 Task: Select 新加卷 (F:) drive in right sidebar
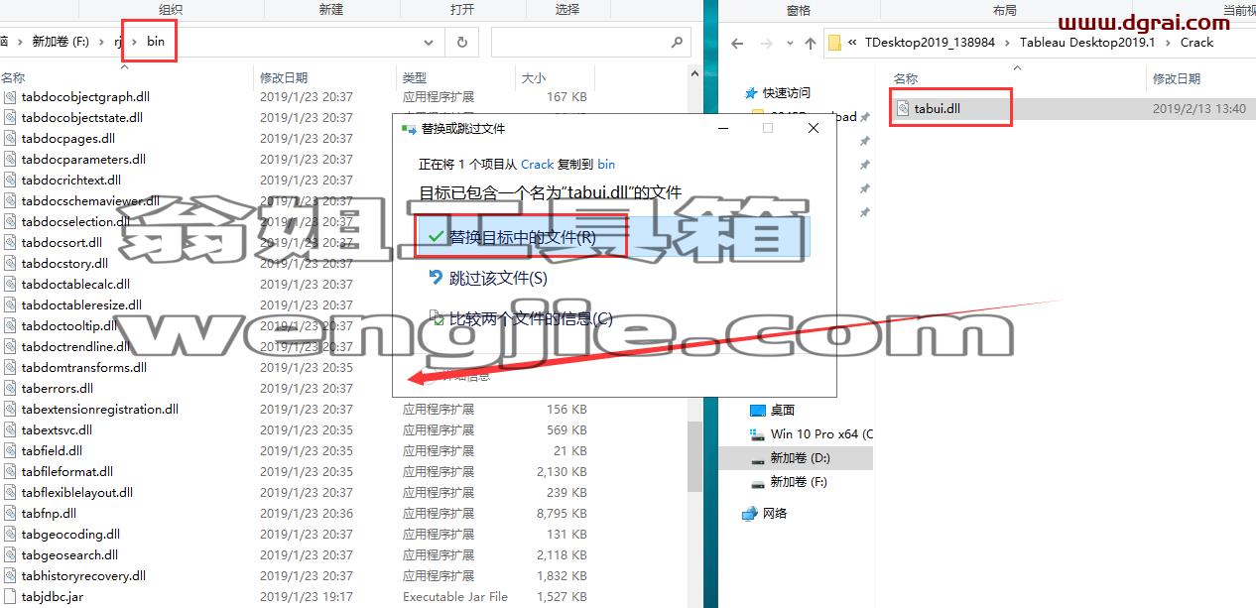coord(799,482)
